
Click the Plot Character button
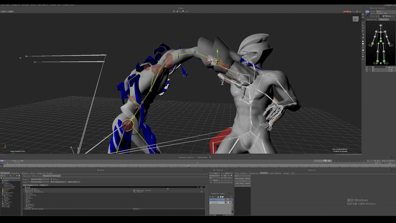pyautogui.click(x=58, y=182)
